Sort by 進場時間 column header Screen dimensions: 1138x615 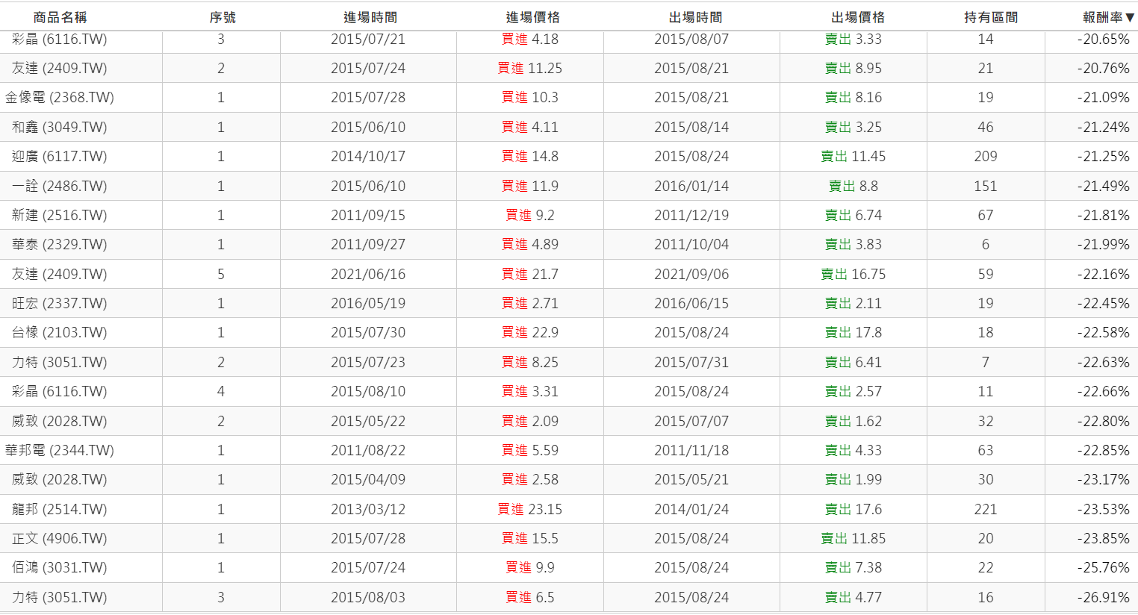[370, 17]
